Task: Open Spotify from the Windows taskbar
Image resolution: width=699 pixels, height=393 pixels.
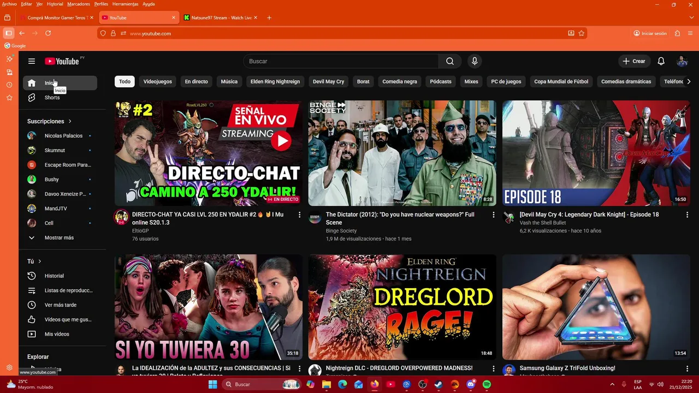Action: click(487, 384)
